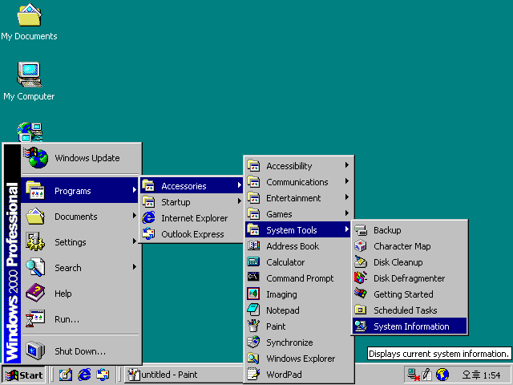Click the Notepad icon
Image resolution: width=513 pixels, height=385 pixels.
253,310
